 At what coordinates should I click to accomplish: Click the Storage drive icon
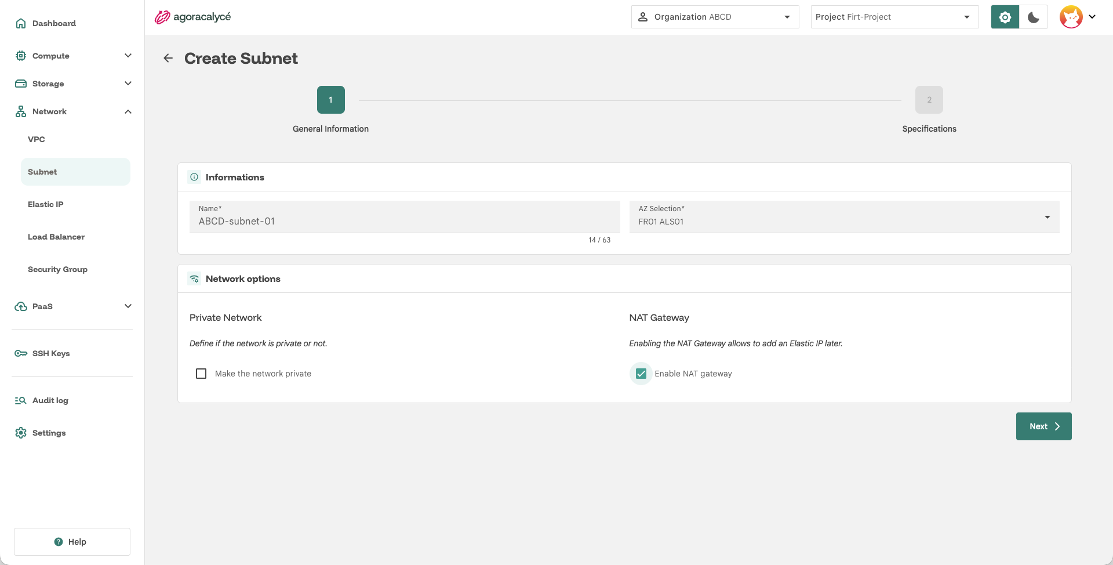[21, 84]
